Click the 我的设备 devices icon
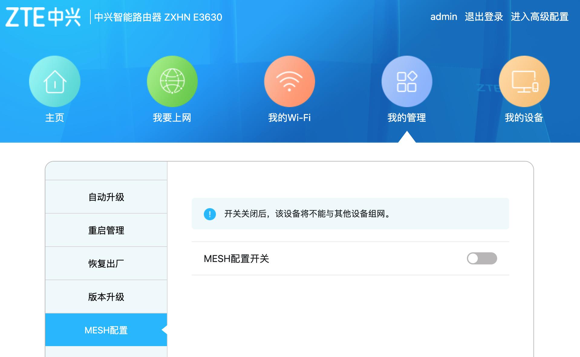Image resolution: width=580 pixels, height=357 pixels. click(524, 81)
